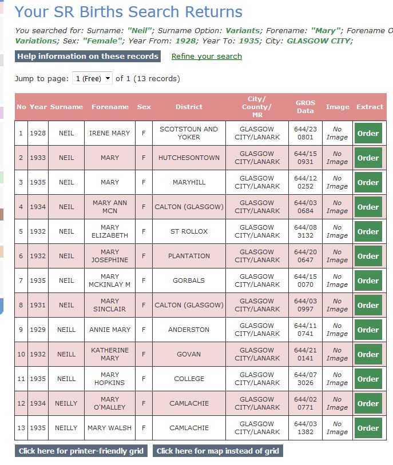Viewport: 393px width, 465px height.
Task: Order the Maryhill Mary Neil record
Action: click(x=368, y=182)
